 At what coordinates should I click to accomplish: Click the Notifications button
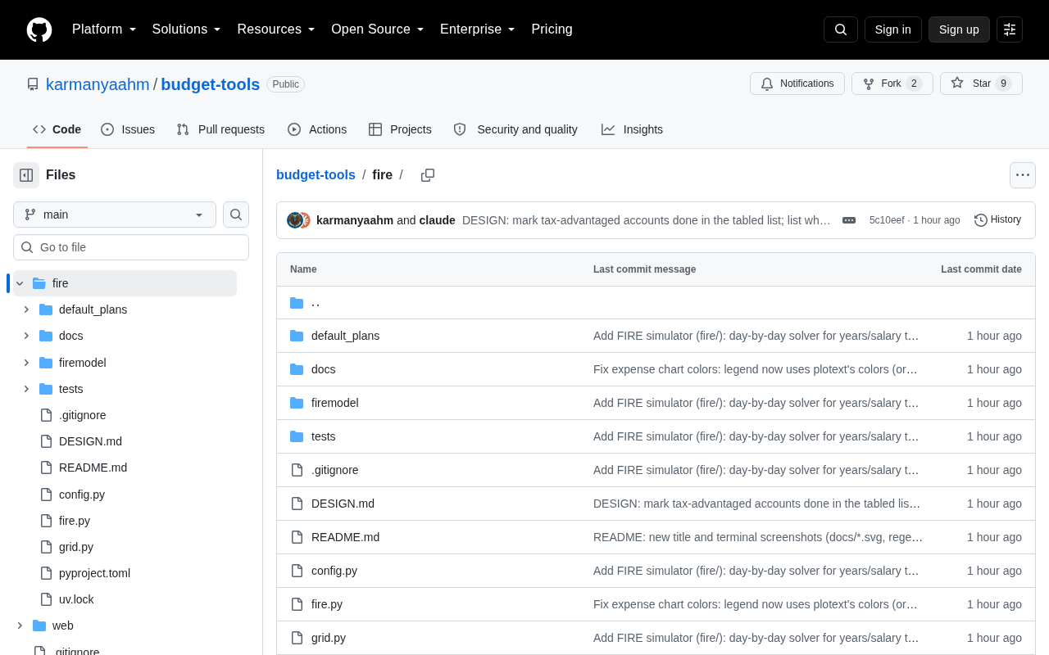(x=797, y=84)
